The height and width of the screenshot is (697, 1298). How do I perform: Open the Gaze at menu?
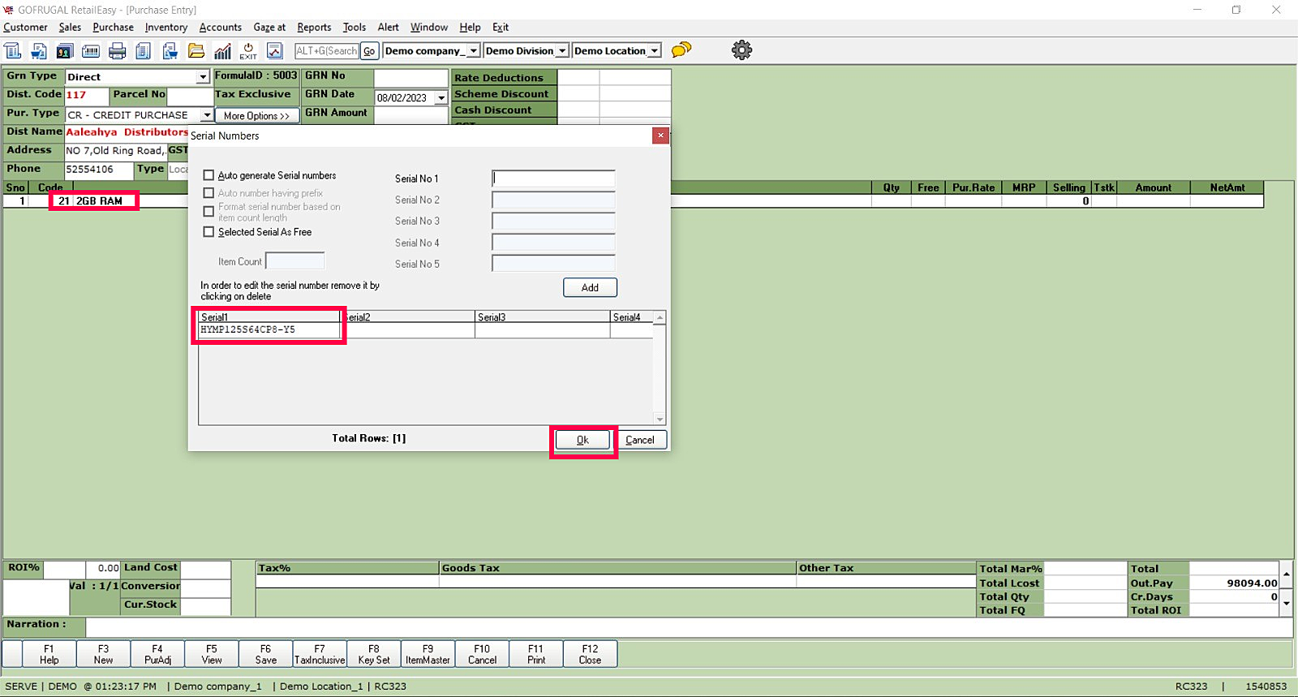(x=269, y=28)
